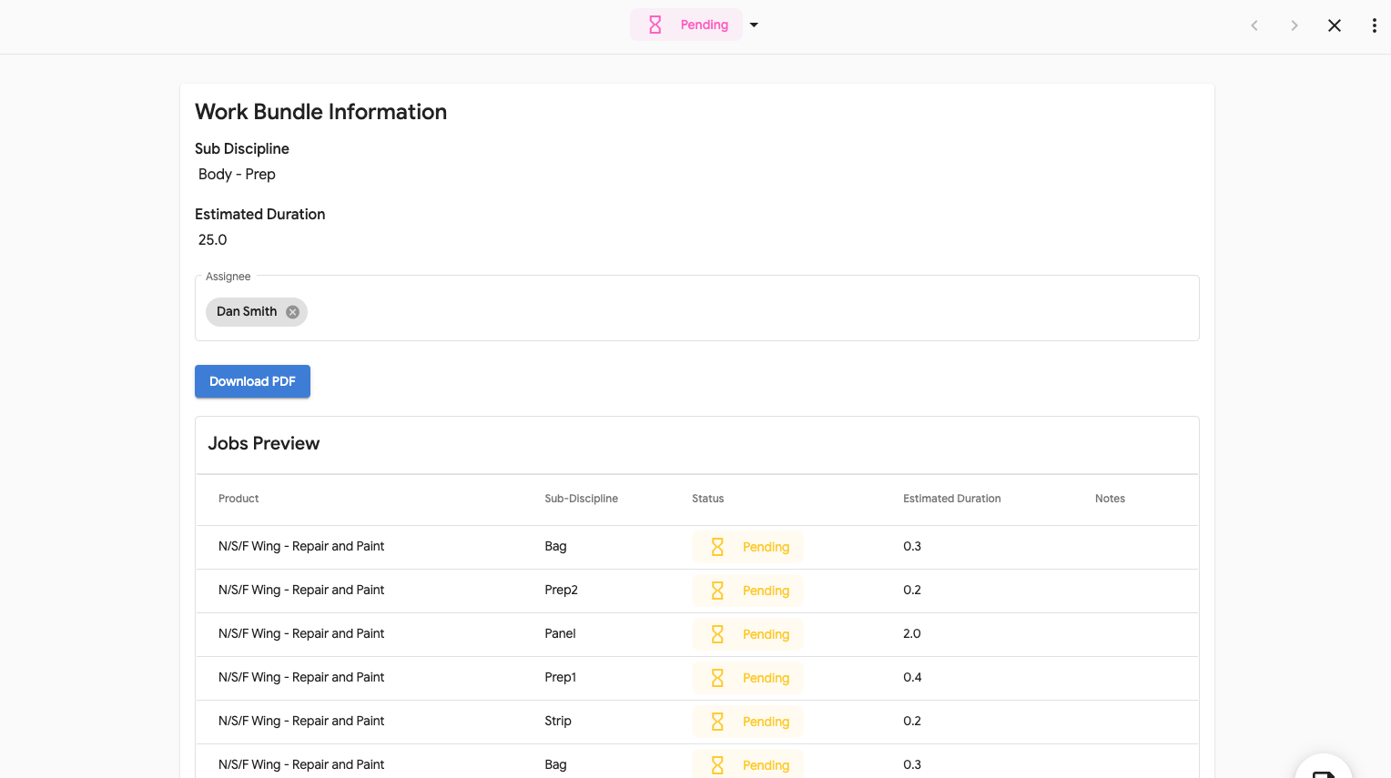Image resolution: width=1391 pixels, height=778 pixels.
Task: Click the Work Bundle Information heading
Action: pos(320,112)
